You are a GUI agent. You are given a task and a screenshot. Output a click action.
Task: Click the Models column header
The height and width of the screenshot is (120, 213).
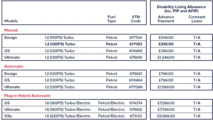[x=11, y=21]
